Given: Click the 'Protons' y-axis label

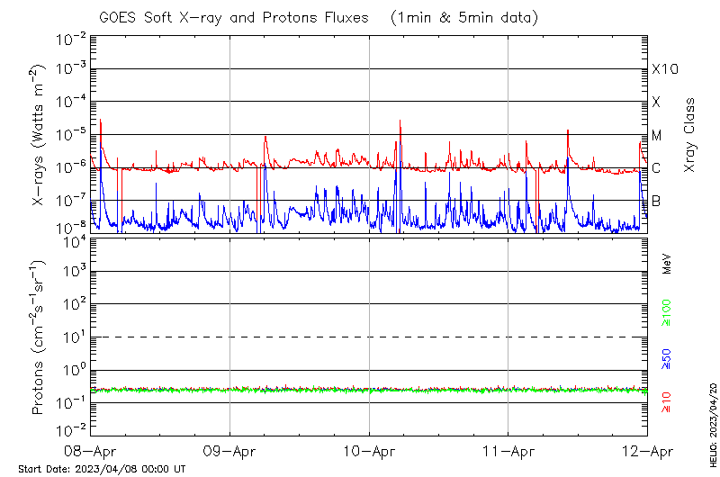Looking at the screenshot, I should (40, 337).
